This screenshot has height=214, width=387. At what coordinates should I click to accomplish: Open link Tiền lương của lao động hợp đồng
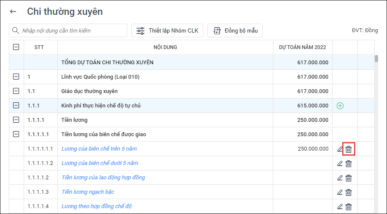pyautogui.click(x=103, y=178)
